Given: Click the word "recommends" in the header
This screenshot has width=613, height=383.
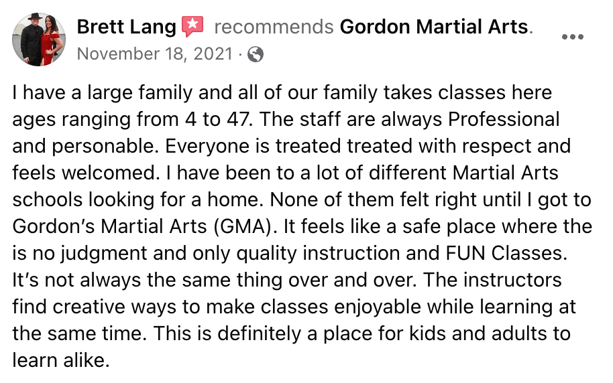Looking at the screenshot, I should point(274,27).
